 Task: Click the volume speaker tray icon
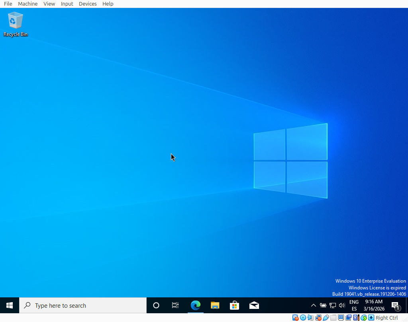pos(342,305)
